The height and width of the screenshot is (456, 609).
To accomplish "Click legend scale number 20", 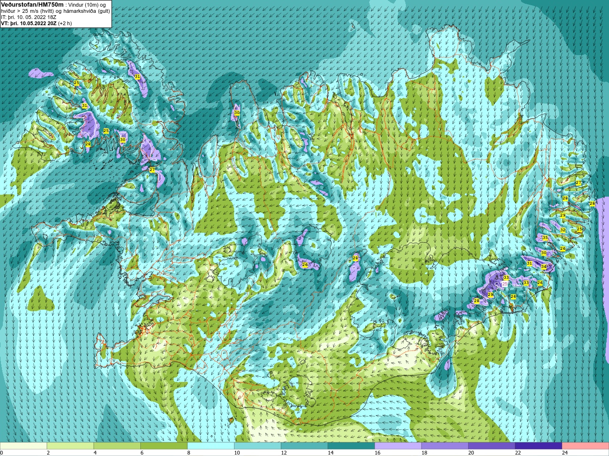I will click(x=471, y=453).
